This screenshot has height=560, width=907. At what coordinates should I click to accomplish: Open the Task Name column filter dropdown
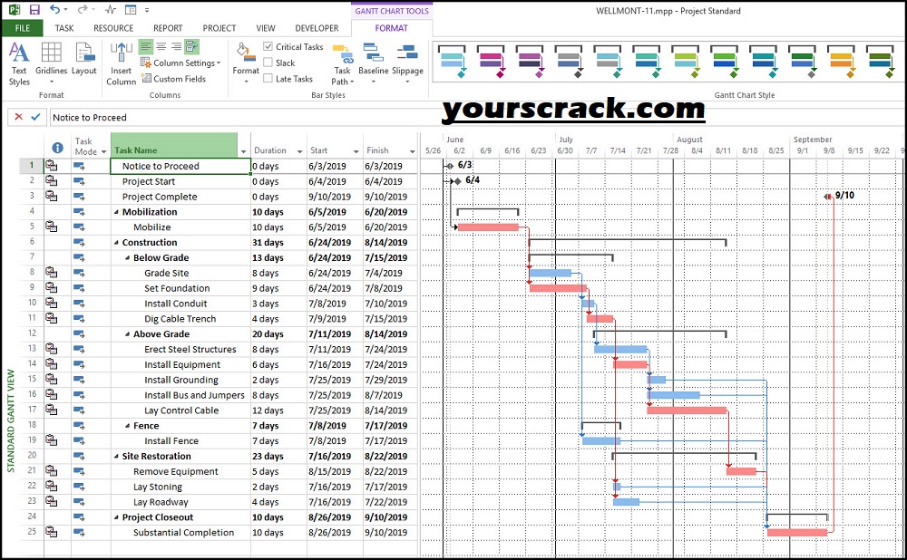(x=243, y=151)
